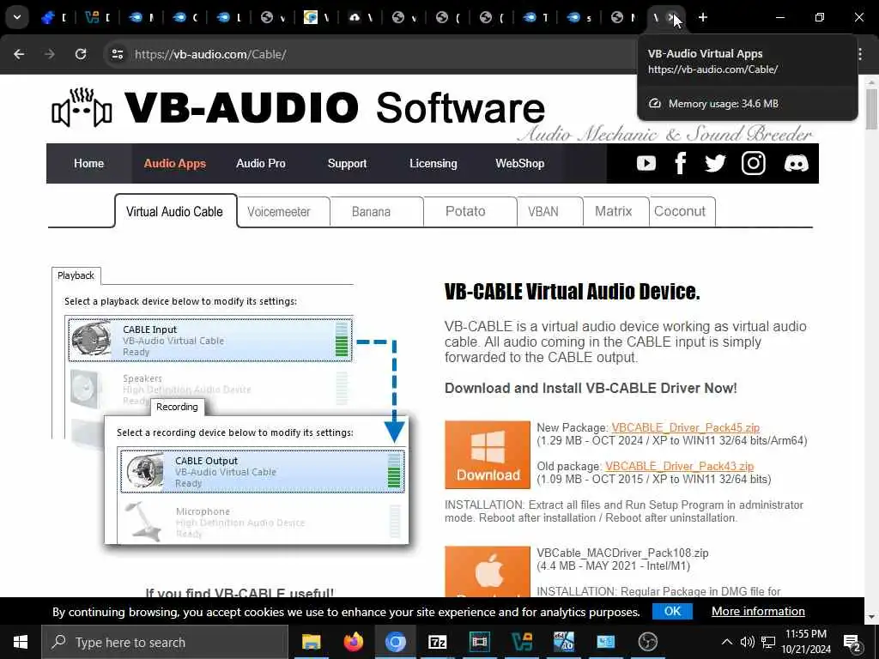Click the address bar URL field

370,54
